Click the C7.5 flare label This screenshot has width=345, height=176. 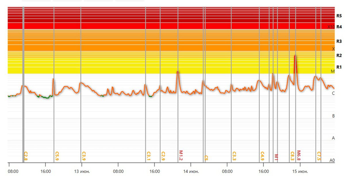point(319,156)
